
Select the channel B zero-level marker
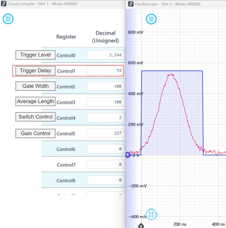pos(128,155)
